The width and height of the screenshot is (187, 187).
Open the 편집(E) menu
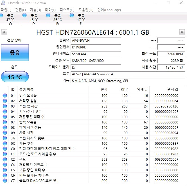(21, 10)
